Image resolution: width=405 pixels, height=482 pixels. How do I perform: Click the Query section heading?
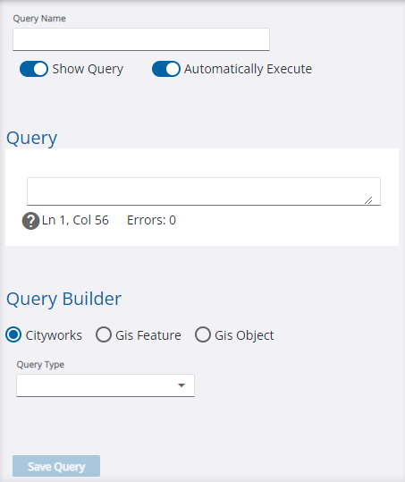pyautogui.click(x=31, y=139)
